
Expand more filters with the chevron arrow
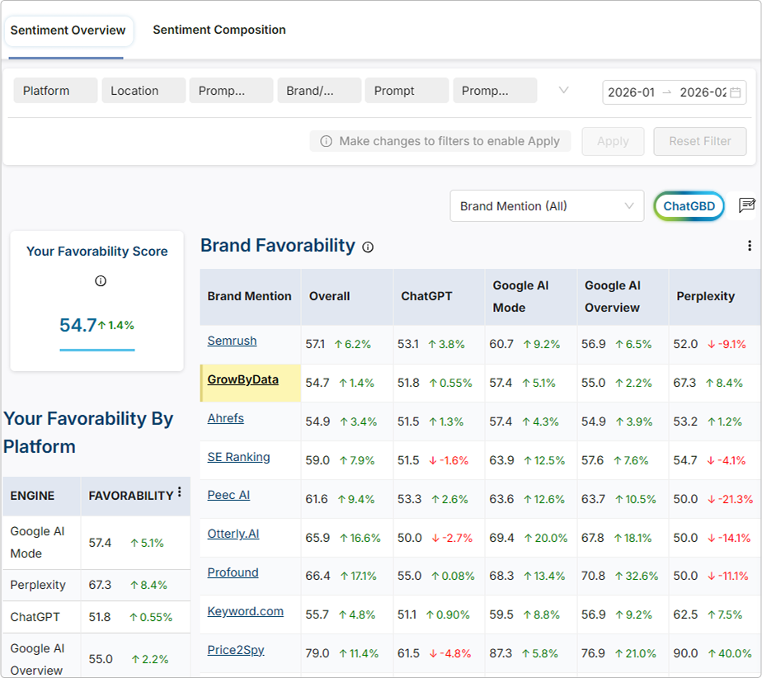[x=564, y=90]
